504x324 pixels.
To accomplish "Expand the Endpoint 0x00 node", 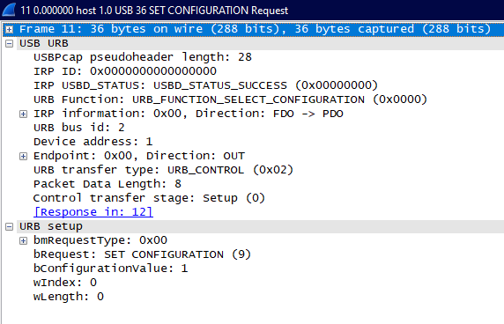I will [23, 157].
